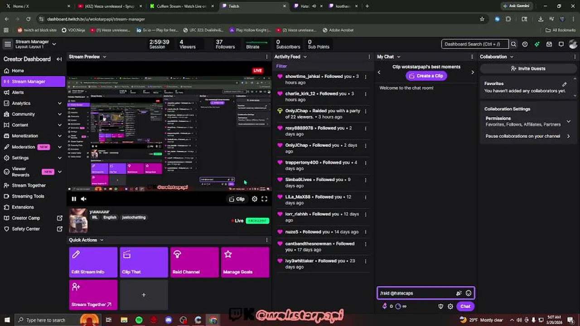Viewport: 580px width, 326px height.
Task: Pause the stream preview playback
Action: [74, 199]
